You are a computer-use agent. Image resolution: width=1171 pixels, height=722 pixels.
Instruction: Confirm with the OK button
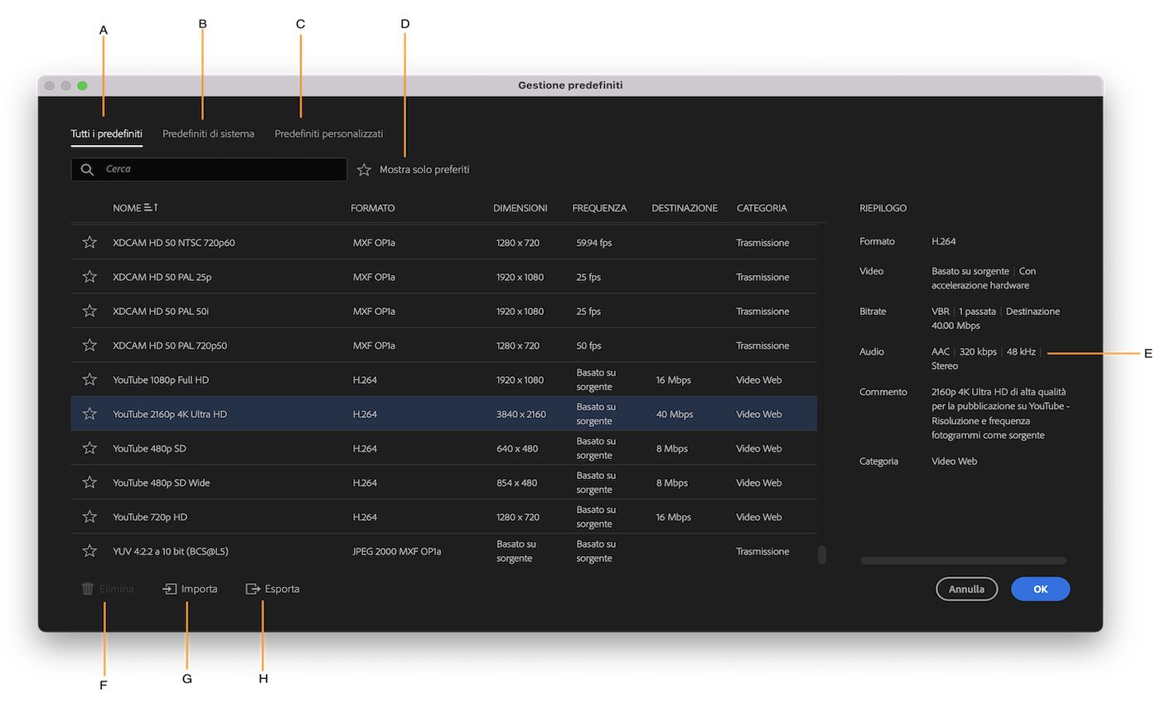click(1040, 589)
